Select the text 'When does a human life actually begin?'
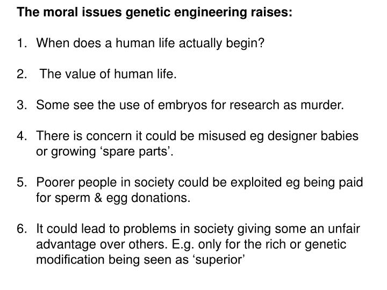 [150, 43]
